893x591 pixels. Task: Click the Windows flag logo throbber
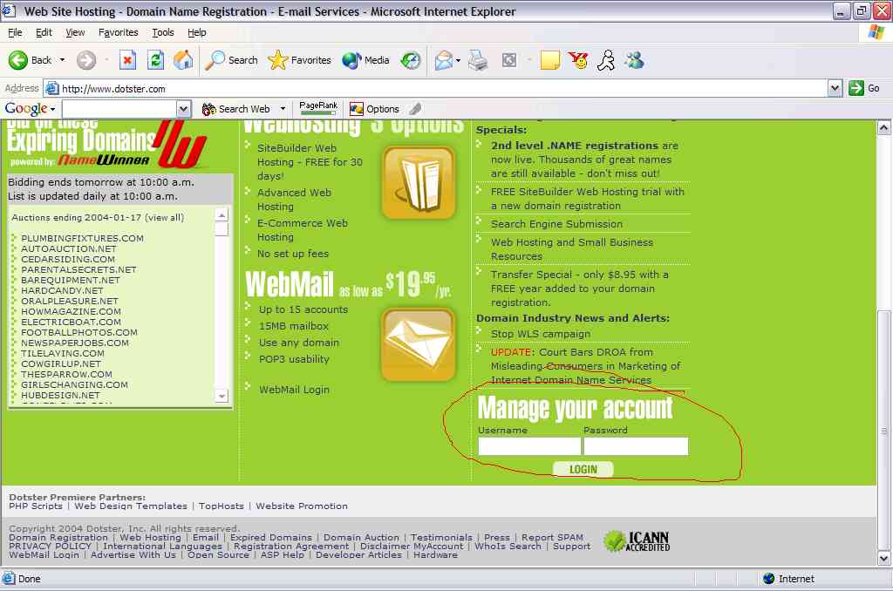coord(876,32)
